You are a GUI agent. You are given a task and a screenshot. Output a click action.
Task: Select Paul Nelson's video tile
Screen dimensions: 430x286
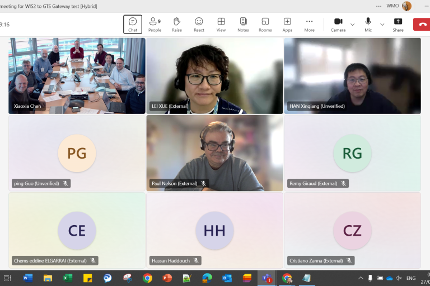215,153
